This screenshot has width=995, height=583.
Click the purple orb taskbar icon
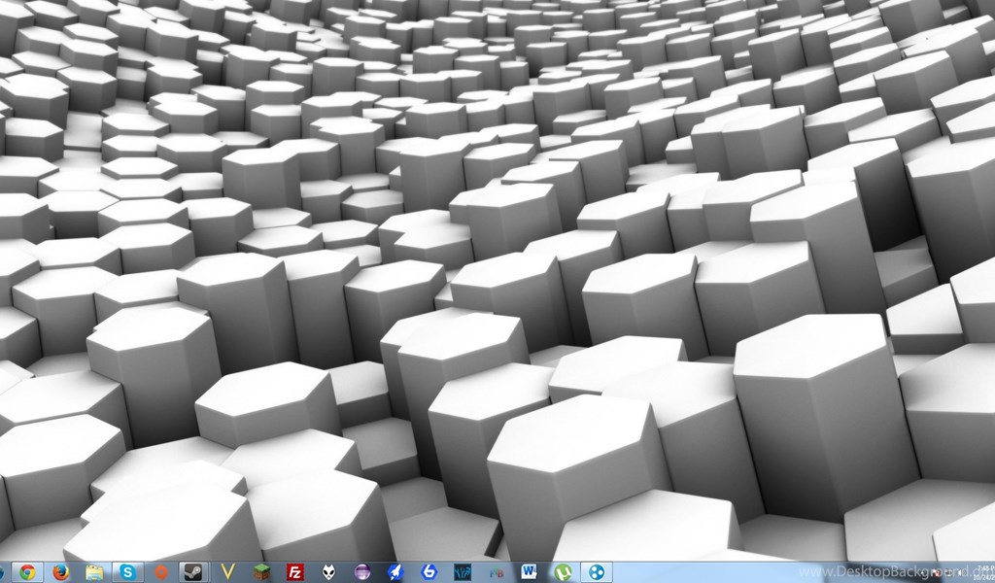click(362, 572)
